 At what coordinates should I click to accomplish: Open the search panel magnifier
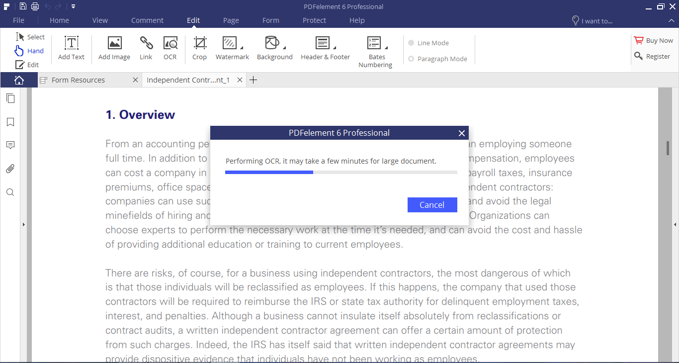10,192
